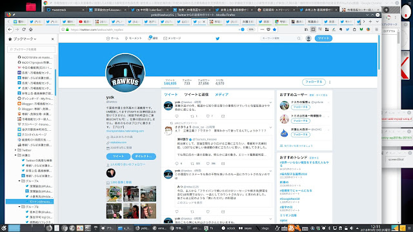
Task: Click the bookmark search field
Action: pos(32,49)
